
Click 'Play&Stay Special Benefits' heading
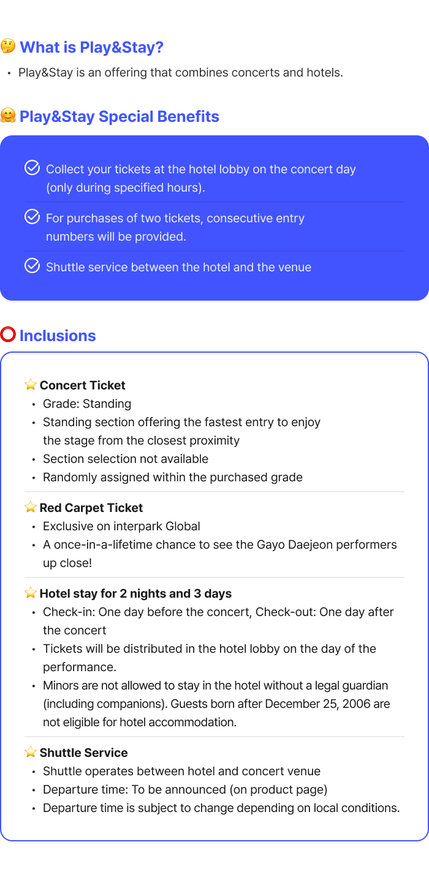[119, 116]
